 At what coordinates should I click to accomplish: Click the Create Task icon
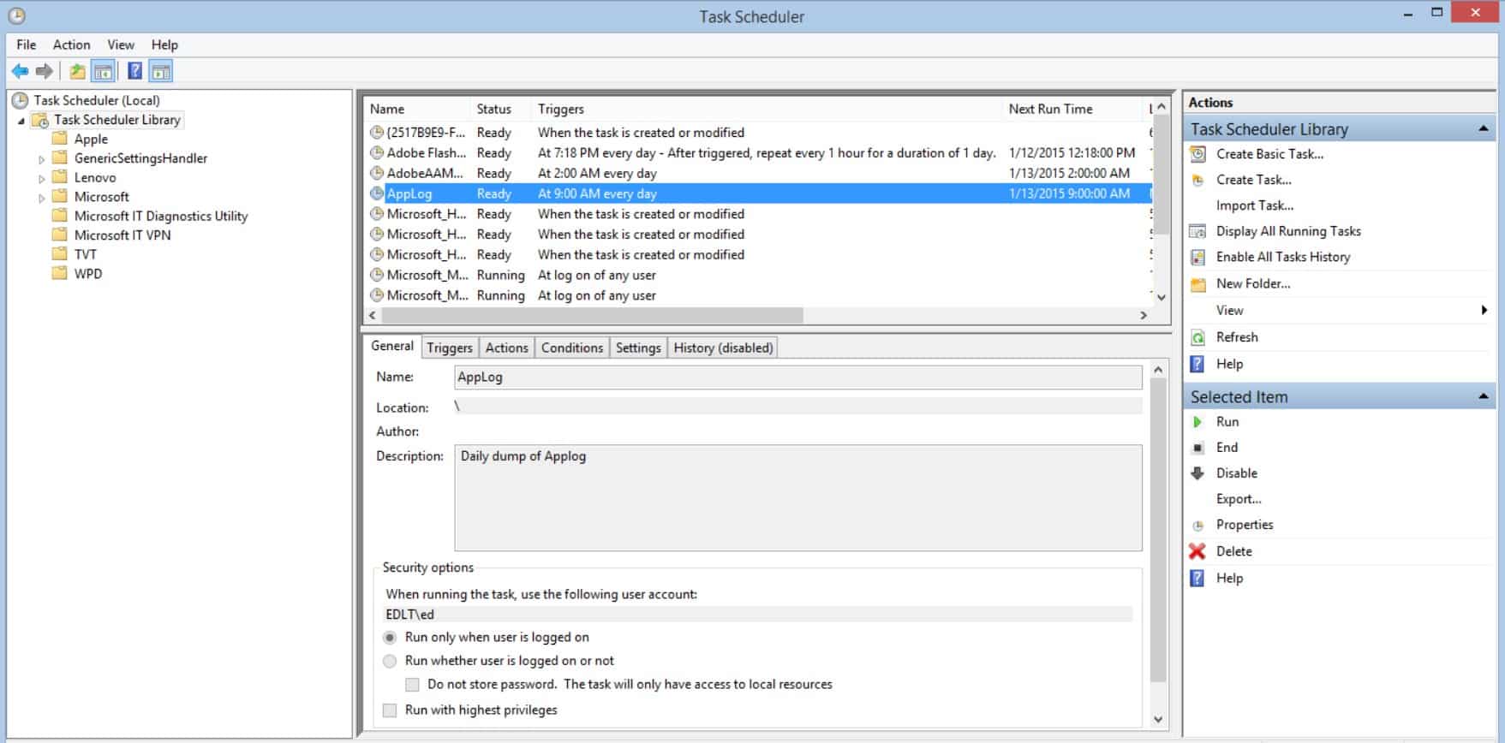tap(1197, 180)
